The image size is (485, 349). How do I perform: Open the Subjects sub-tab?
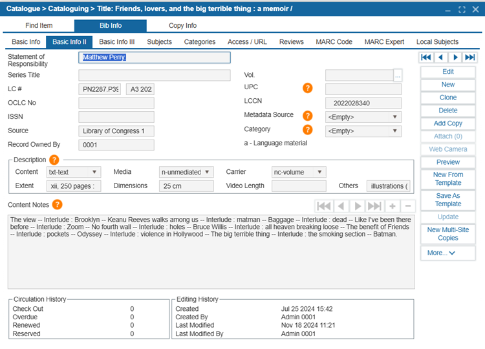click(x=159, y=42)
